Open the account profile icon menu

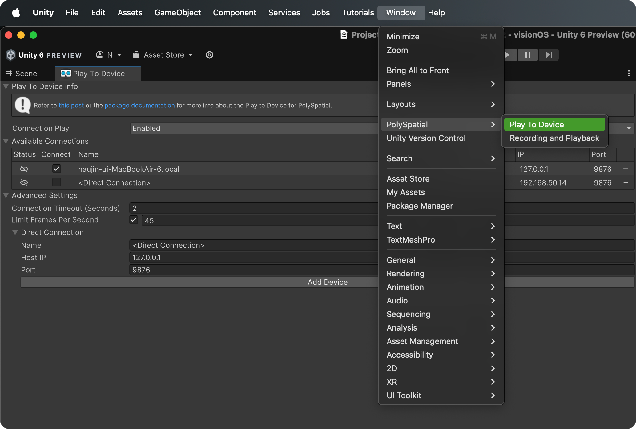coord(100,55)
